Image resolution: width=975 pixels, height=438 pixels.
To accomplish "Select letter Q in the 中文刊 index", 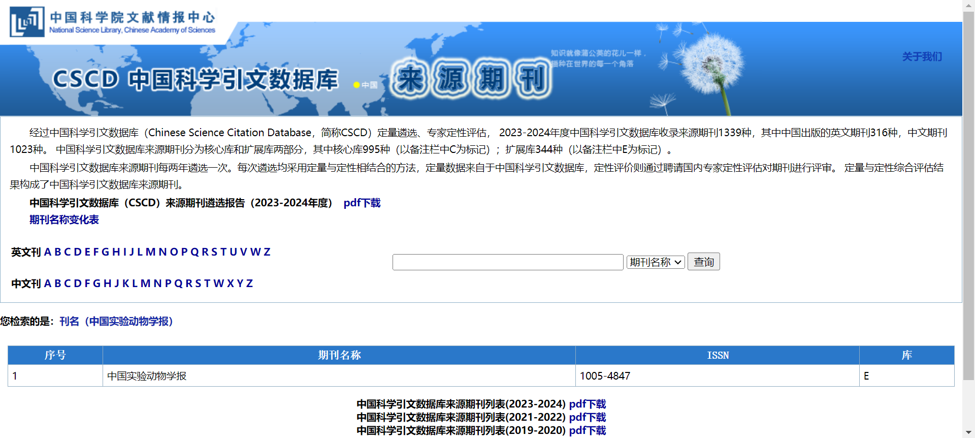I will click(178, 284).
